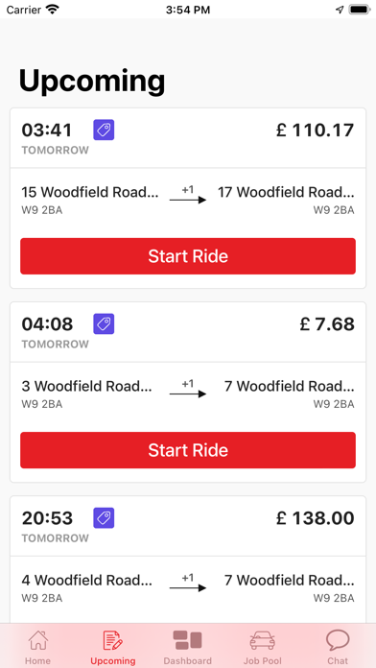Open destination address 17 Woodfield Road
Screen dimensions: 376x668
coord(286,193)
